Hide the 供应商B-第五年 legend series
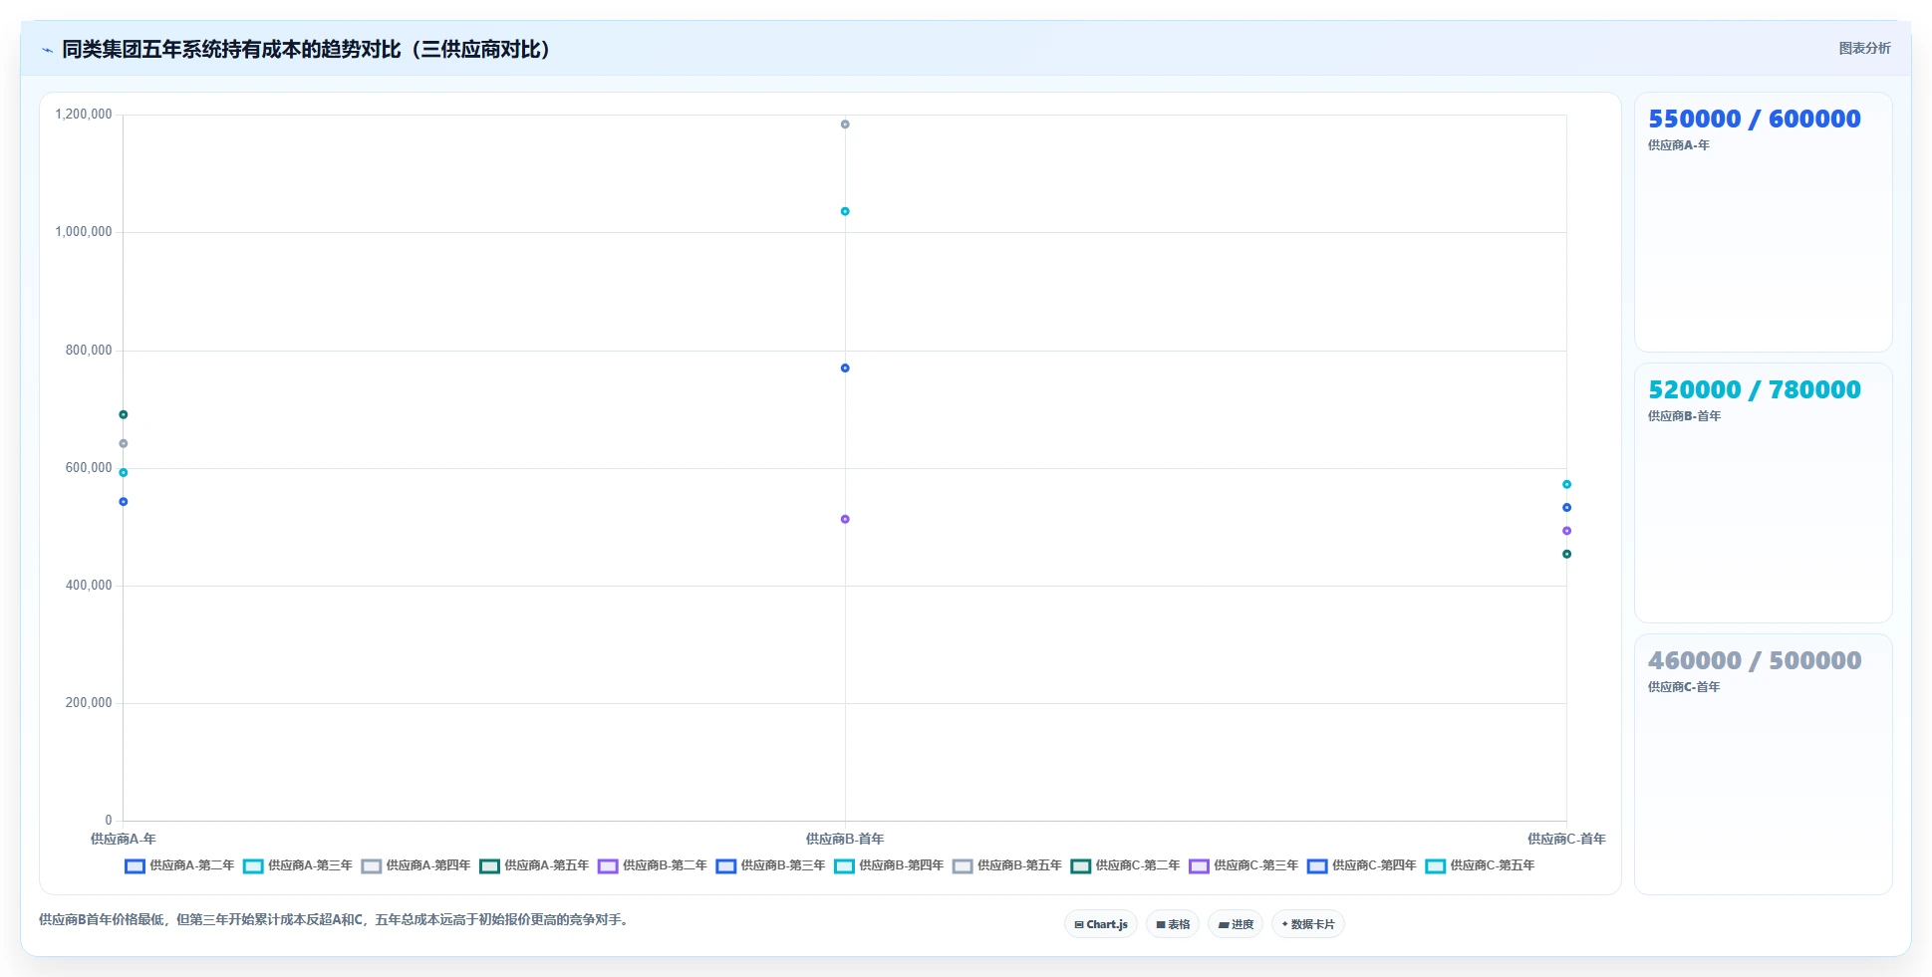 (1007, 865)
